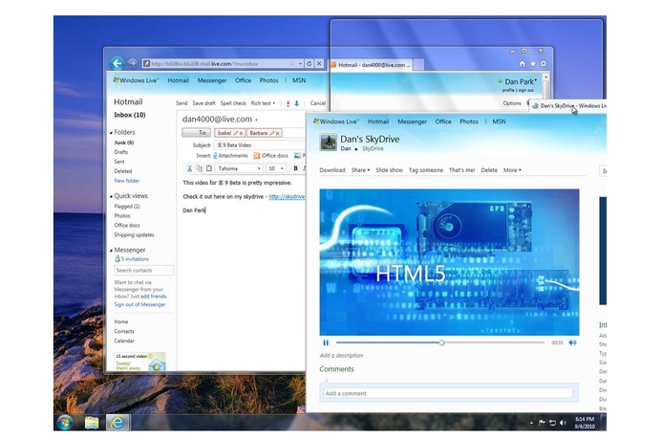Viewport: 662px width, 441px height.
Task: Open browser Tools gear icon
Action: pos(544,63)
